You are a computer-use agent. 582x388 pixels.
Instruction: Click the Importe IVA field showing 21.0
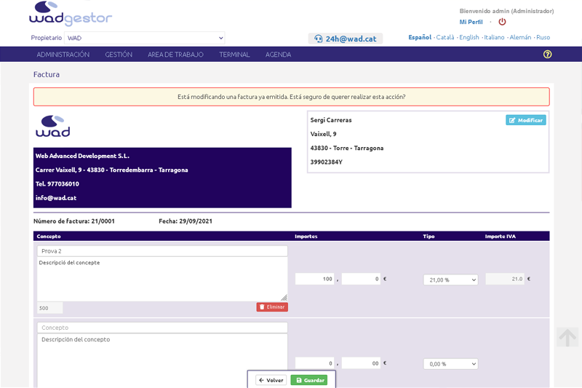tap(505, 279)
